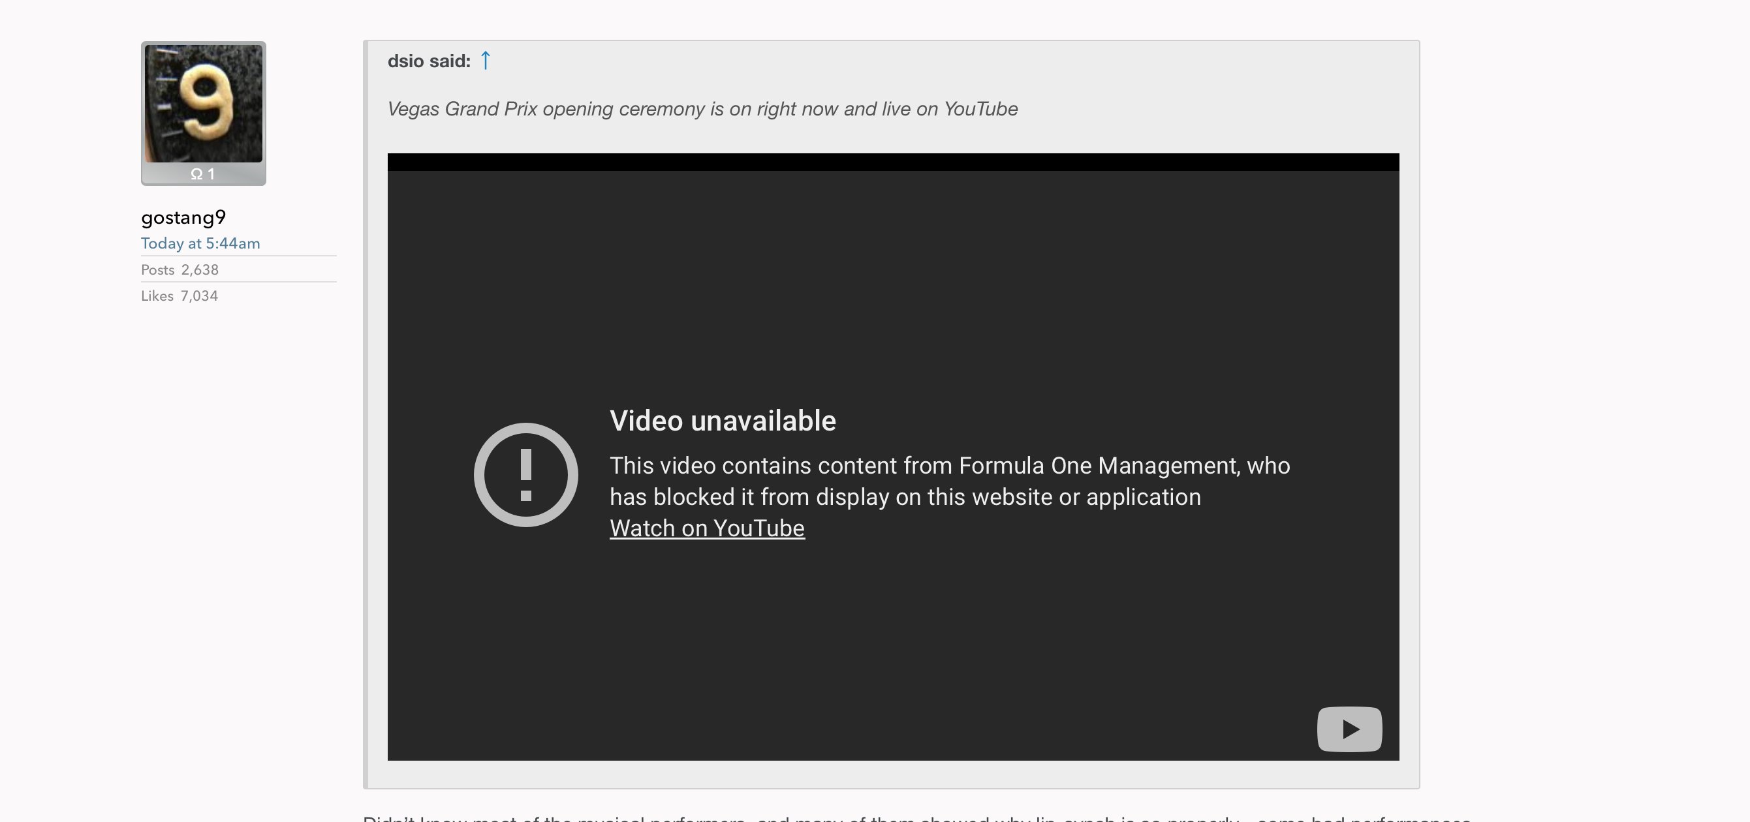1750x822 pixels.
Task: Click the 'Video unavailable' heading
Action: [722, 421]
